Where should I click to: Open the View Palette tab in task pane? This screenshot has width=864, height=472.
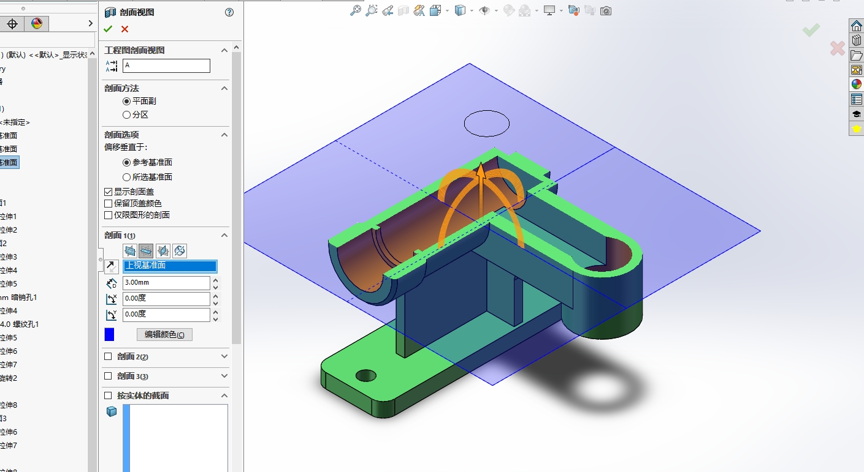(857, 70)
